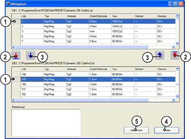Click the Job column header in DB2

pyautogui.click(x=32, y=69)
